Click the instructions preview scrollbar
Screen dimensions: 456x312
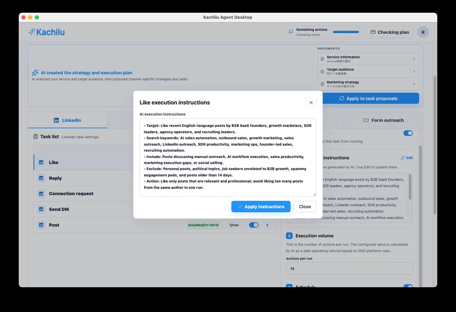(410, 187)
